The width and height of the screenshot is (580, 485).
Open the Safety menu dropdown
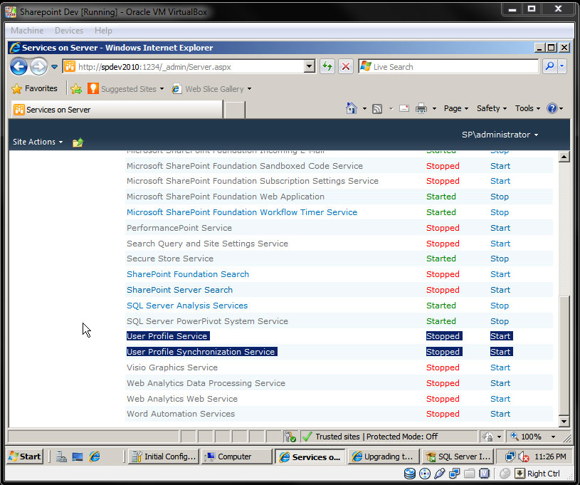pos(492,108)
